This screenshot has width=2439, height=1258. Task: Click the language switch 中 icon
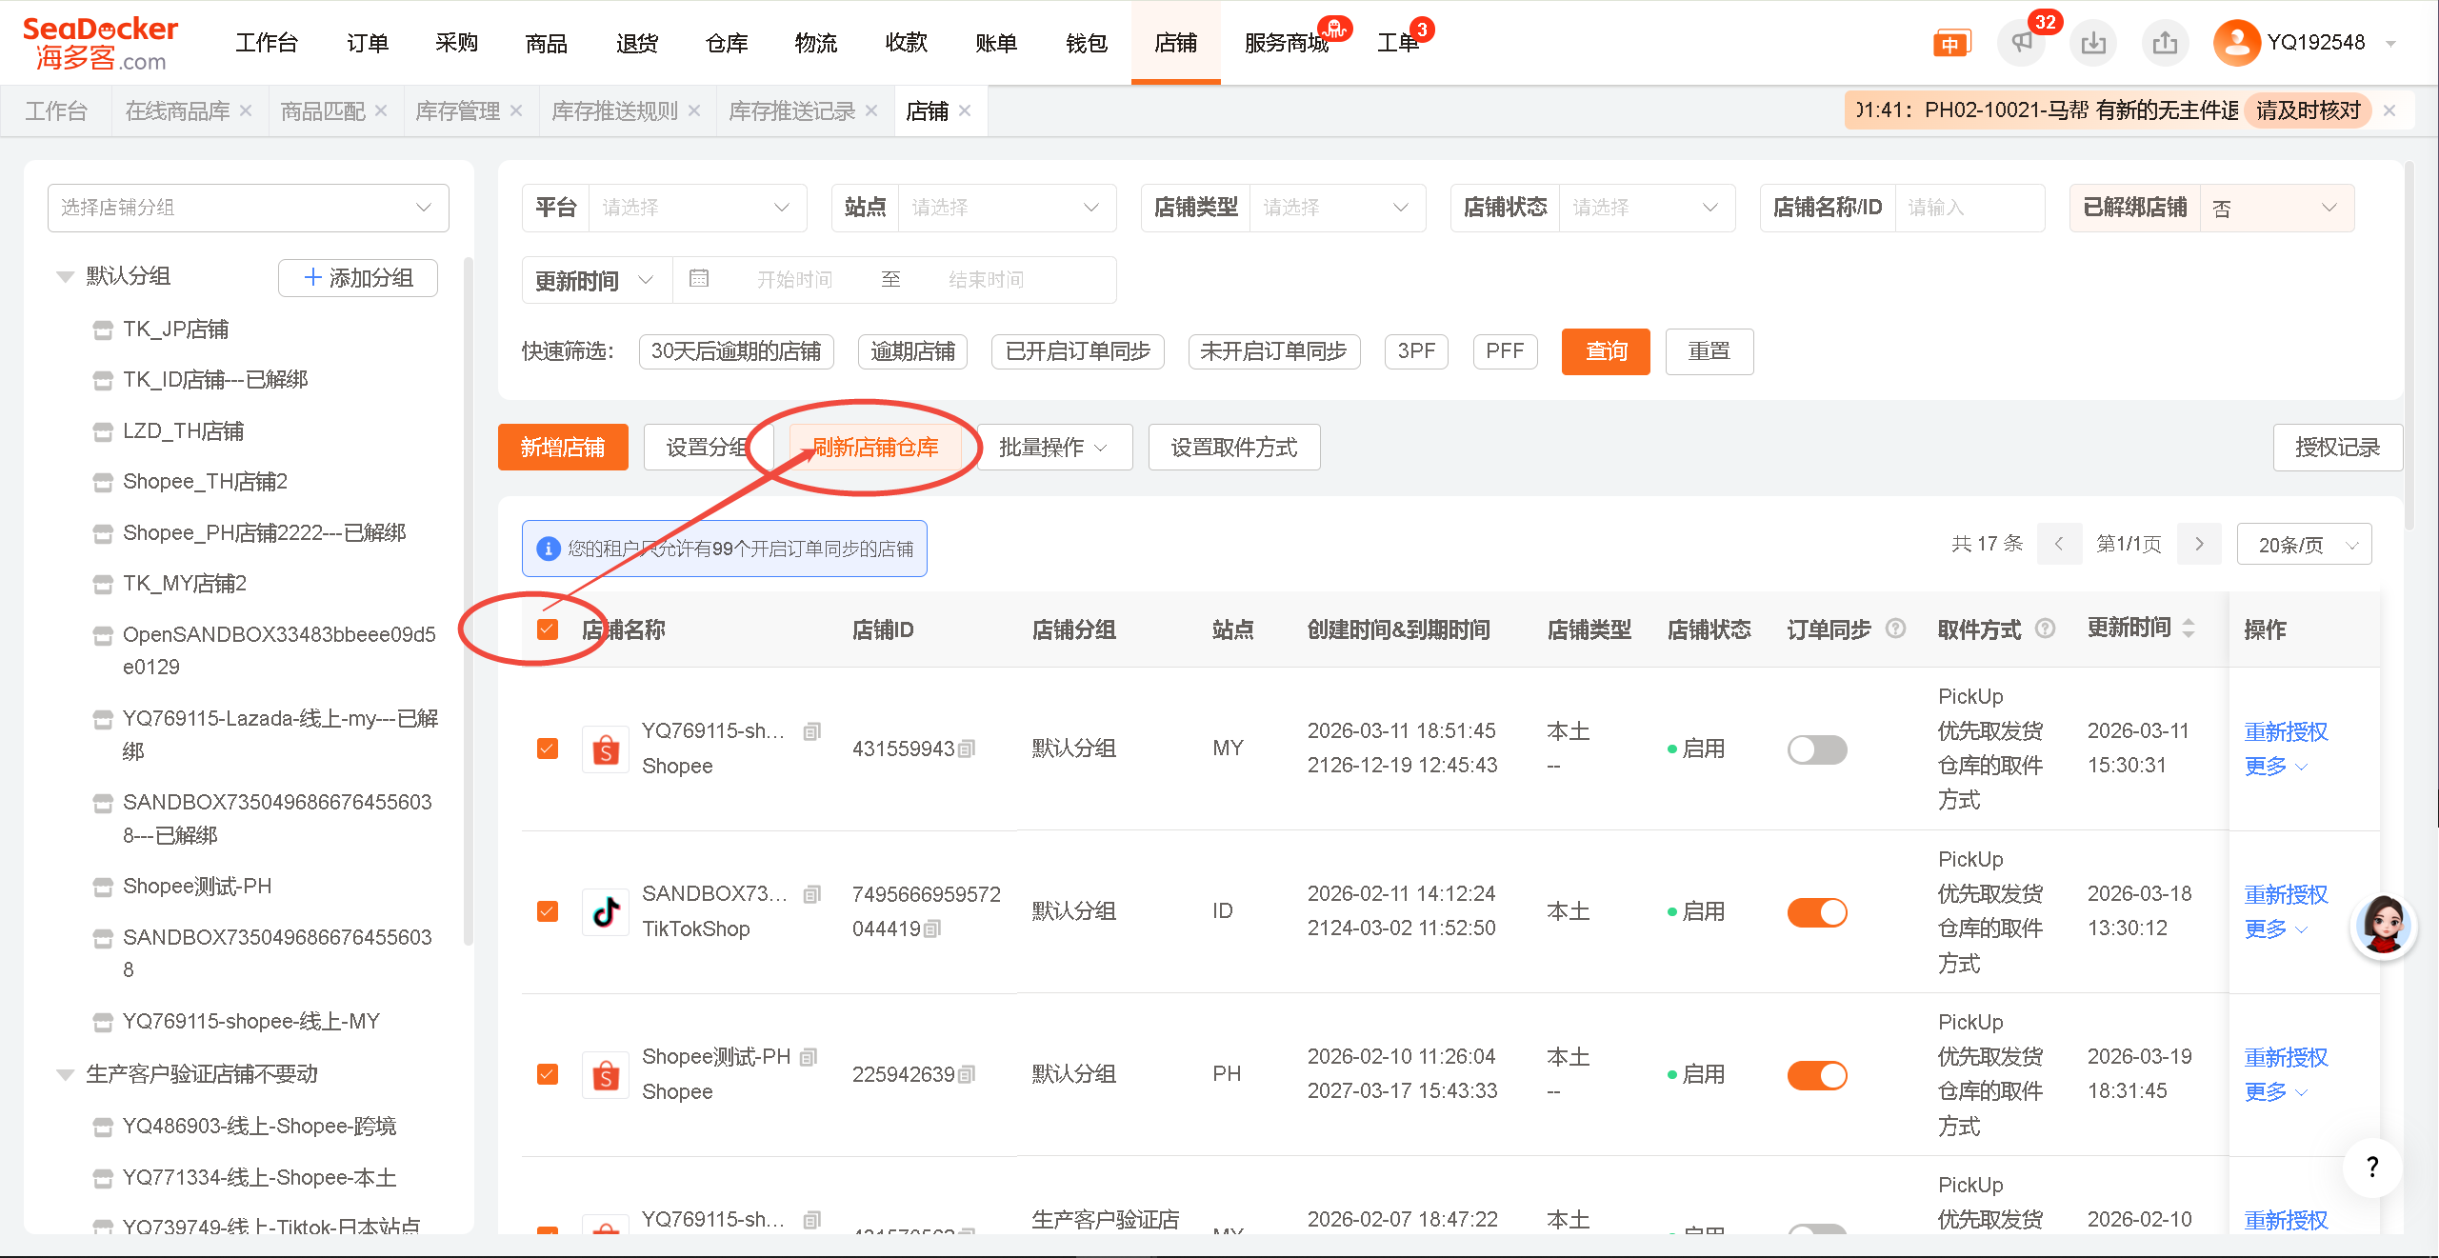(1950, 44)
